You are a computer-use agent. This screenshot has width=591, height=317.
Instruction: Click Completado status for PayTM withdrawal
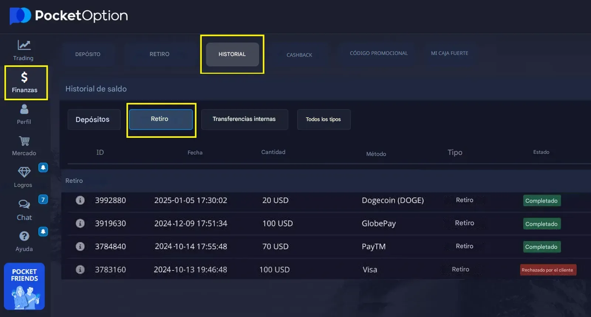[x=542, y=247]
